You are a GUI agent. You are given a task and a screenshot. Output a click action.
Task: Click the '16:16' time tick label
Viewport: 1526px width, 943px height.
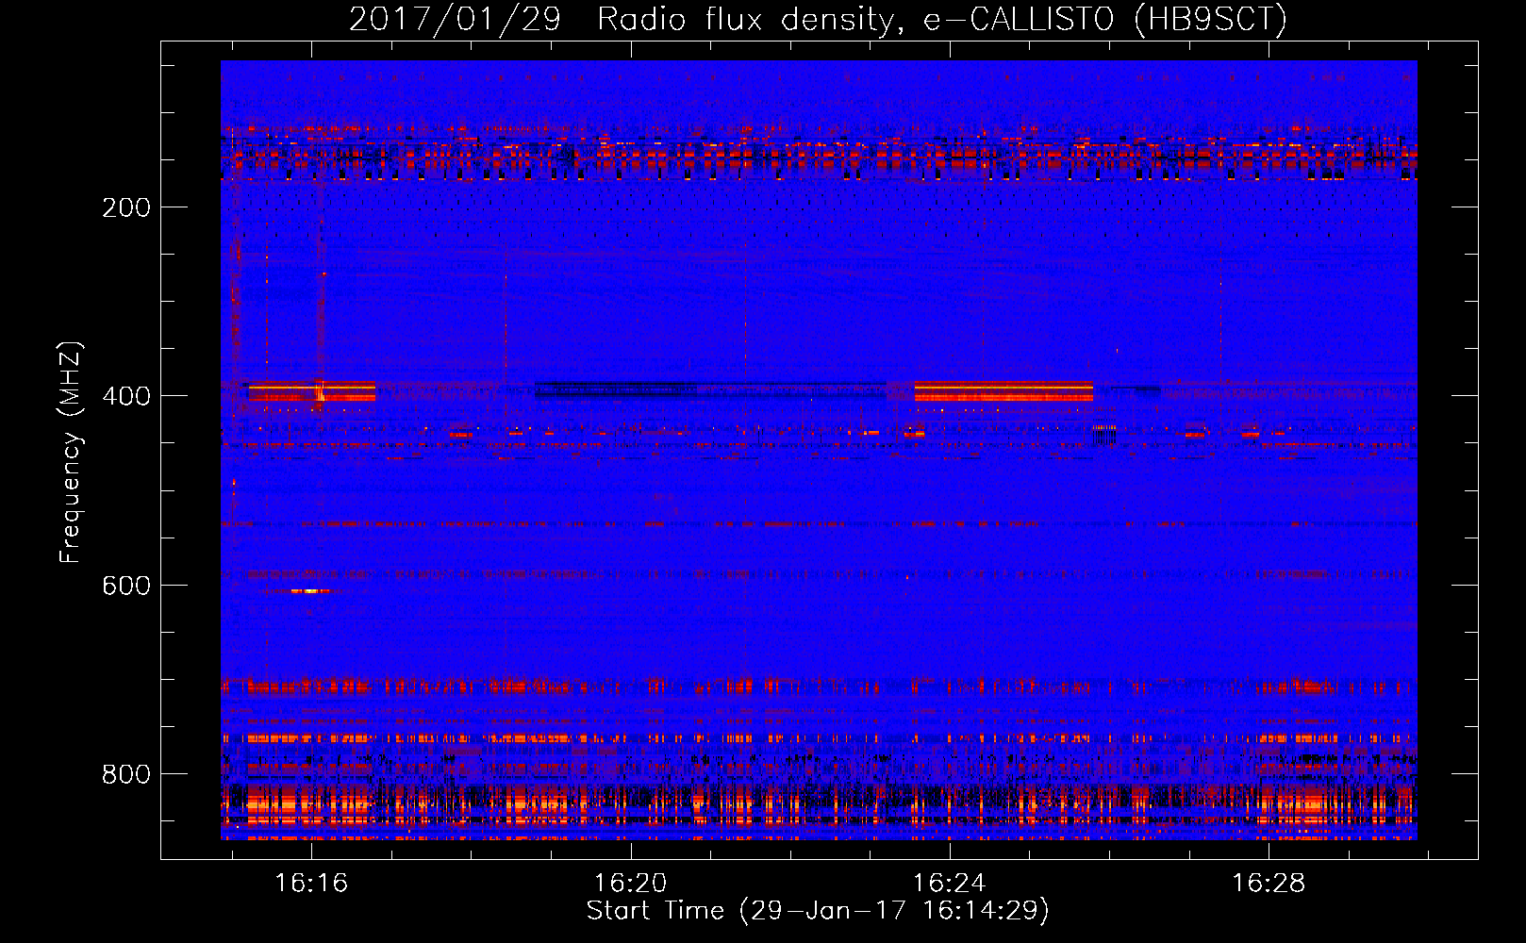pos(311,883)
